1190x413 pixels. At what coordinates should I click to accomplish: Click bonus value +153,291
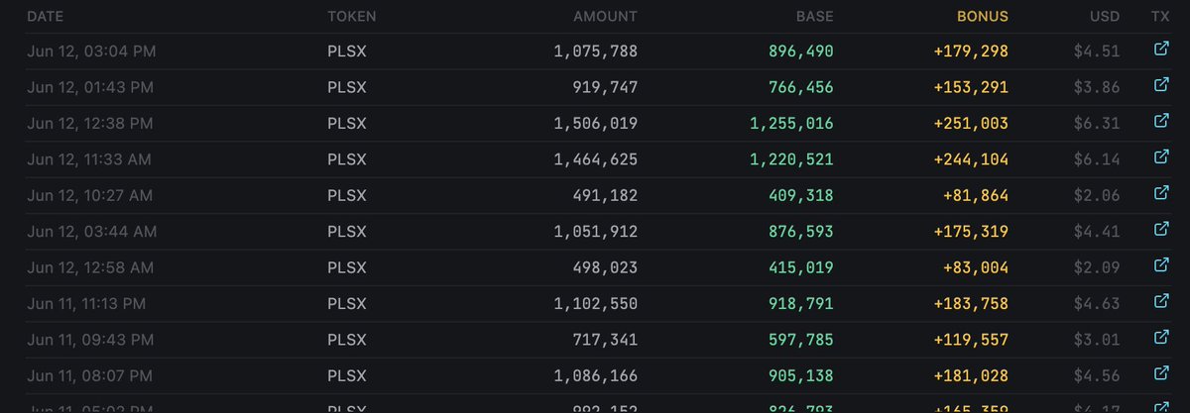pyautogui.click(x=972, y=87)
